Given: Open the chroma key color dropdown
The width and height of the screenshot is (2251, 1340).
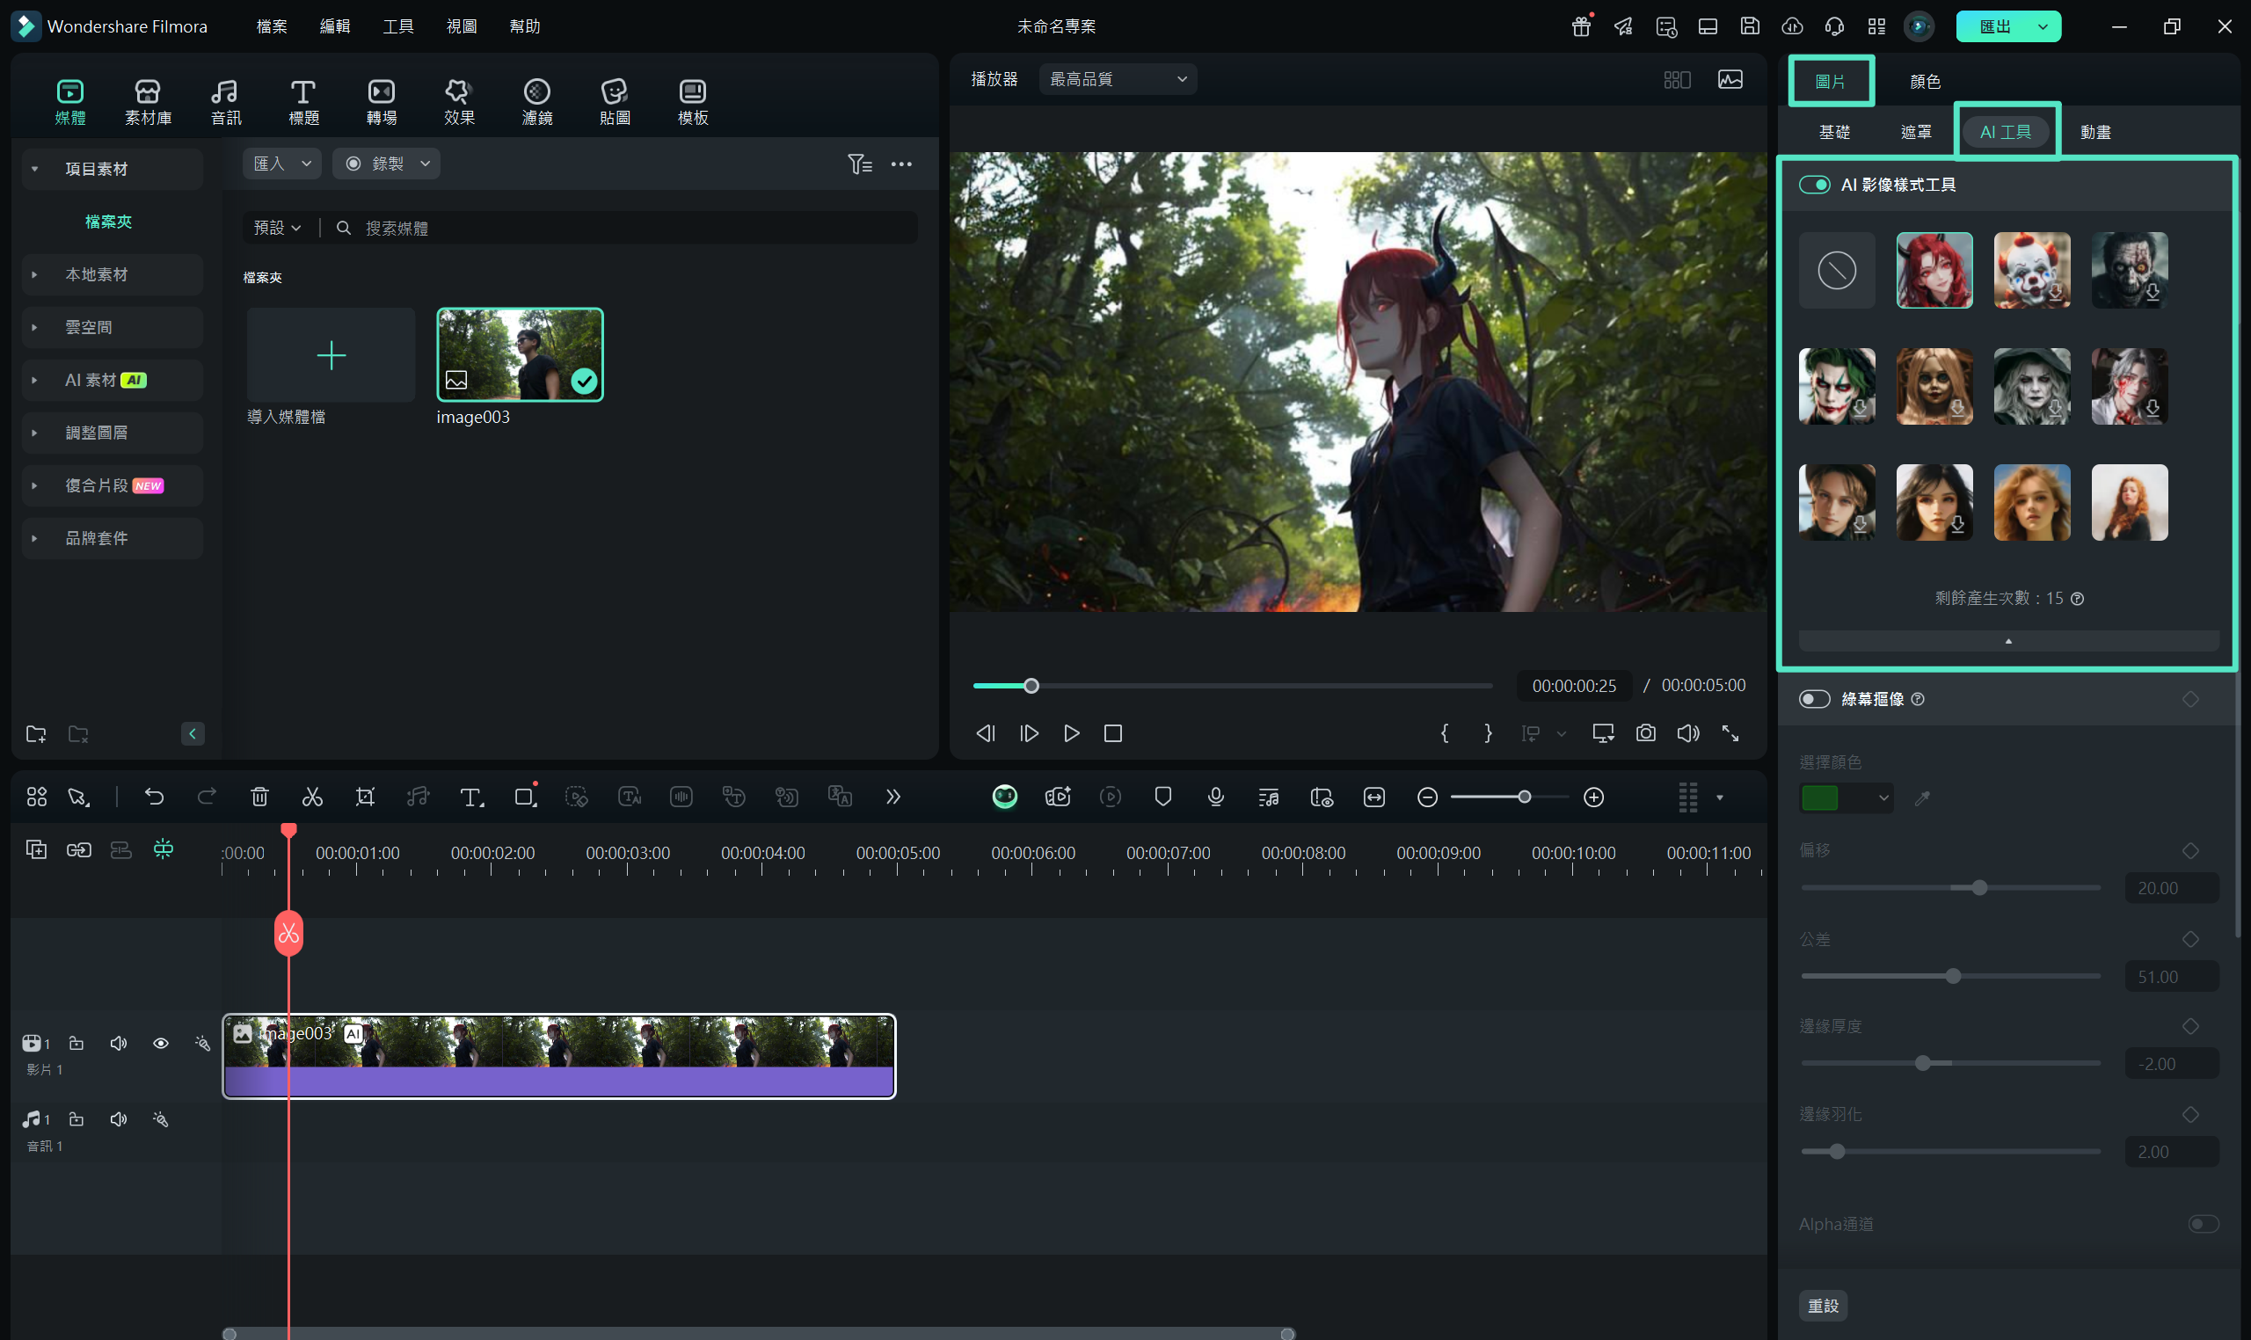Looking at the screenshot, I should point(1883,798).
